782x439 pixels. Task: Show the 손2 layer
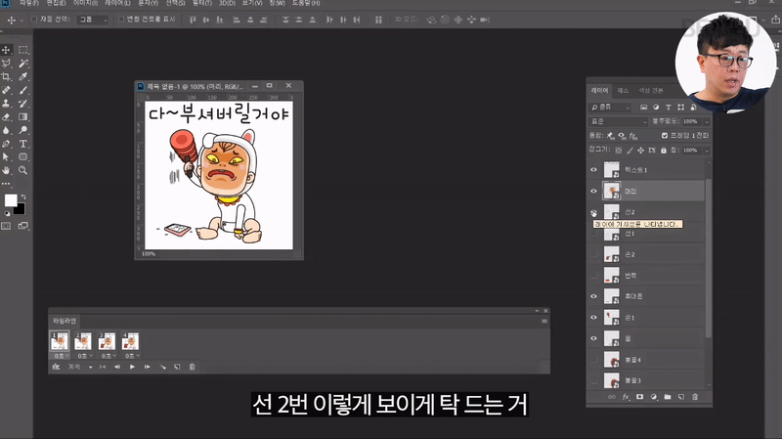coord(593,254)
